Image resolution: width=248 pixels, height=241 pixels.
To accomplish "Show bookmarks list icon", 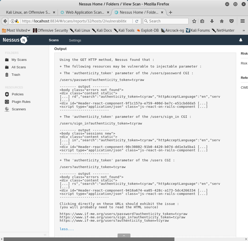I will (x=202, y=21).
